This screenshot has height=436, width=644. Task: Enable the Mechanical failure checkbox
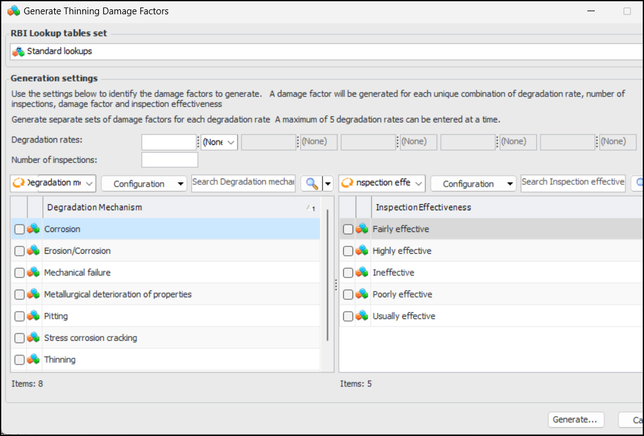[x=19, y=273]
